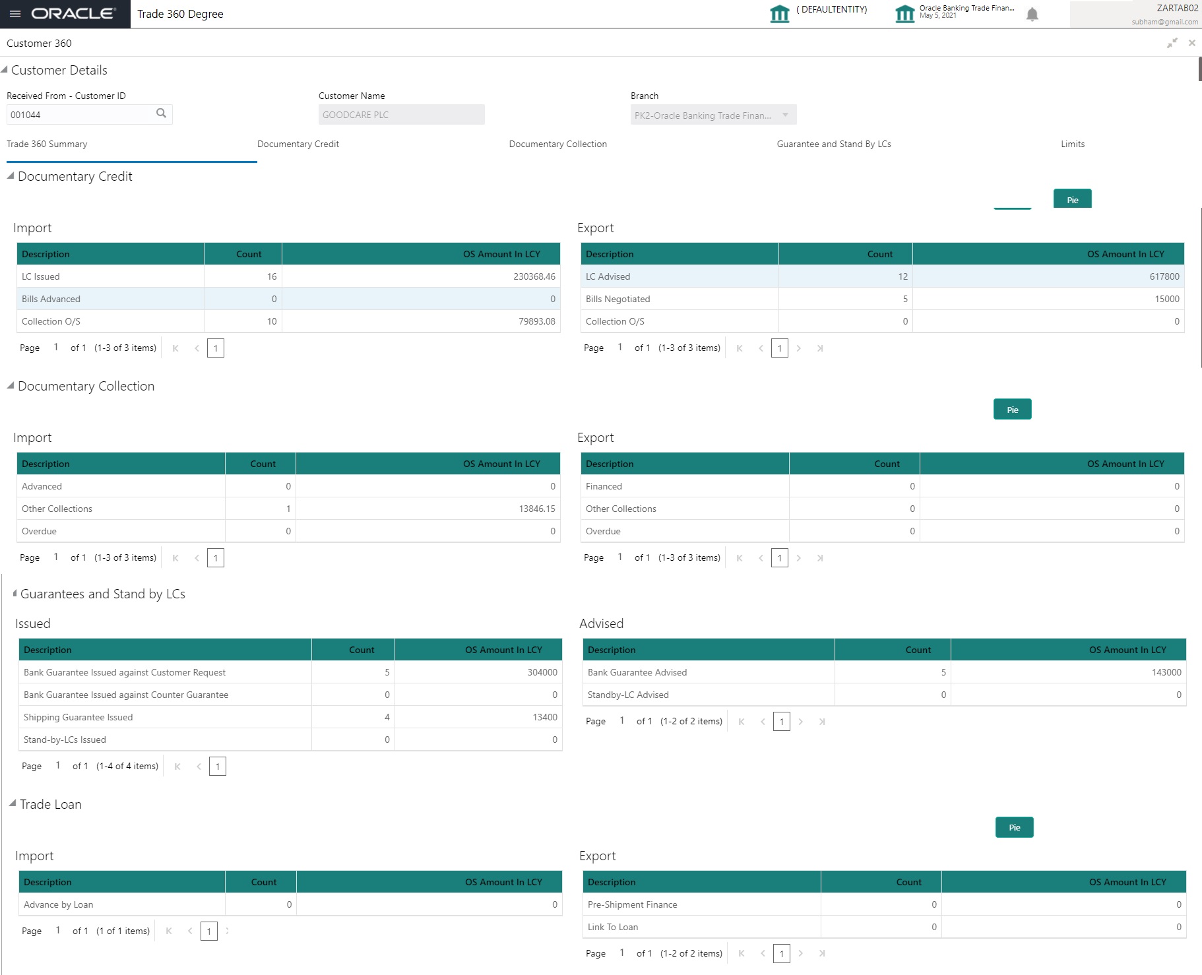Go to previous page of Trade Loan Export table
Screen dimensions: 1202x975
pos(763,953)
